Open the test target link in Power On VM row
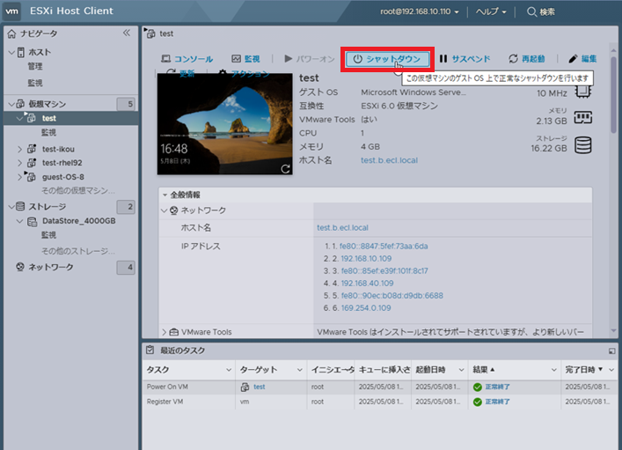This screenshot has width=622, height=450. pos(259,387)
